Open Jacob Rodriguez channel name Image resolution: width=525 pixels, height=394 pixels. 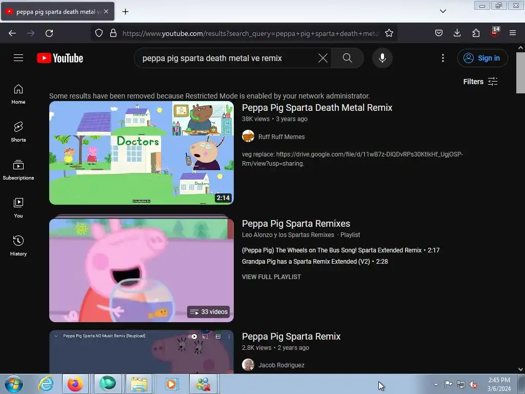(x=281, y=365)
